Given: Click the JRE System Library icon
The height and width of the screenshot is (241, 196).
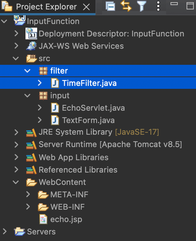Looking at the screenshot, I should click(x=31, y=133).
